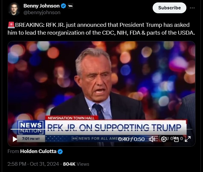The image size is (203, 172).
Task: Click the 2:58 PM Oct 31, 2024 timestamp
Action: pos(33,164)
